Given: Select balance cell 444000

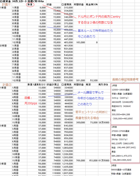Looking at the screenshot, I should pos(69,104).
